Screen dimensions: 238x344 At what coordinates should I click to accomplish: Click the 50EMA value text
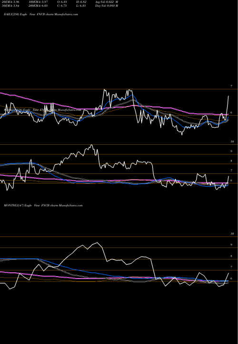(x=11, y=6)
